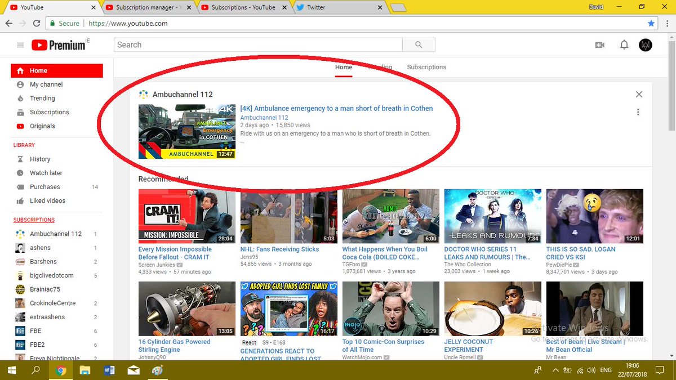Open the ENG language indicator in tray
Image resolution: width=676 pixels, height=380 pixels.
(606, 370)
